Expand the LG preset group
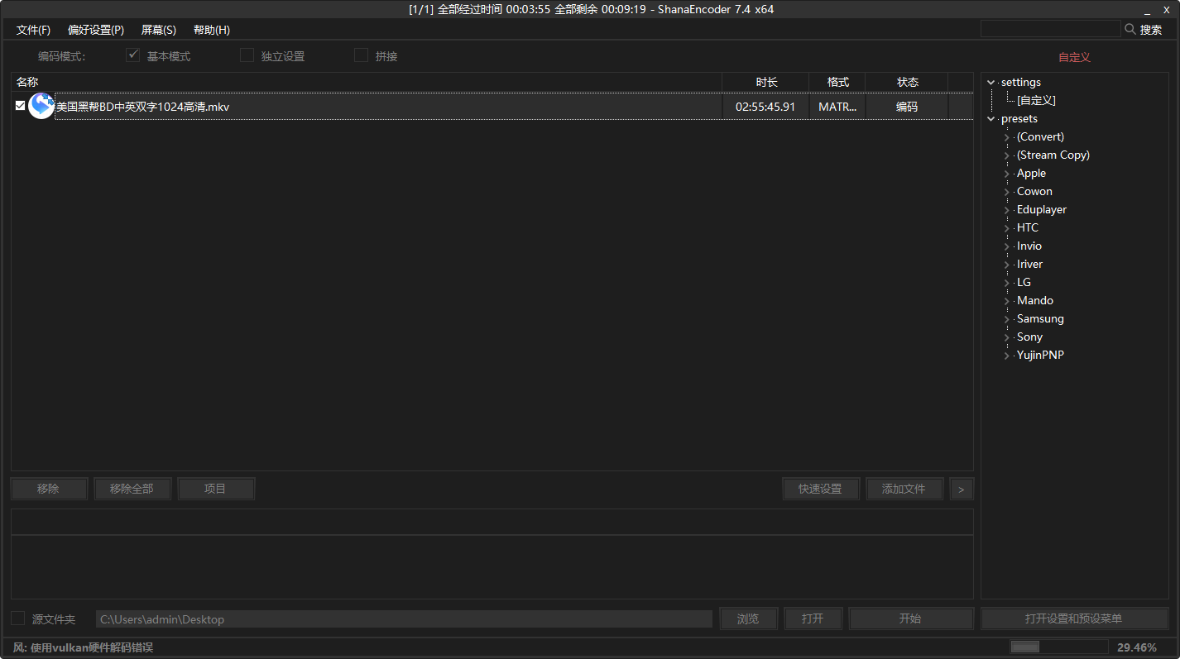The image size is (1180, 659). [1007, 283]
